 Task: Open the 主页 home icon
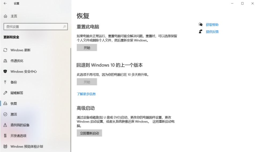tap(5, 16)
